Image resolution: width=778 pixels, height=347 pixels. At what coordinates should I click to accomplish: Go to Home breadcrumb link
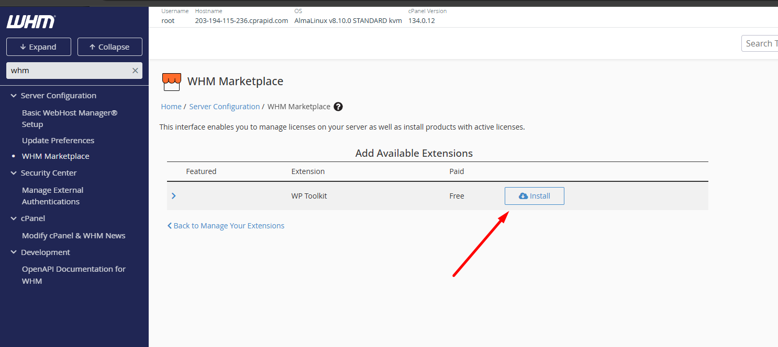[171, 107]
